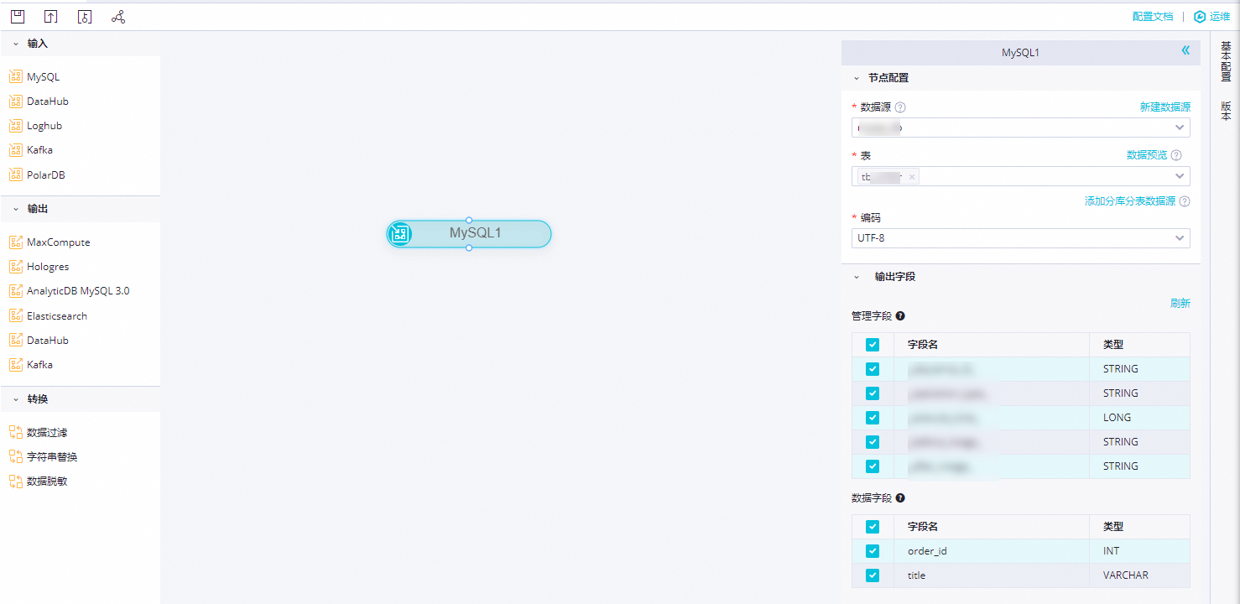The image size is (1240, 604).
Task: Click the INT type cell
Action: click(x=1139, y=551)
